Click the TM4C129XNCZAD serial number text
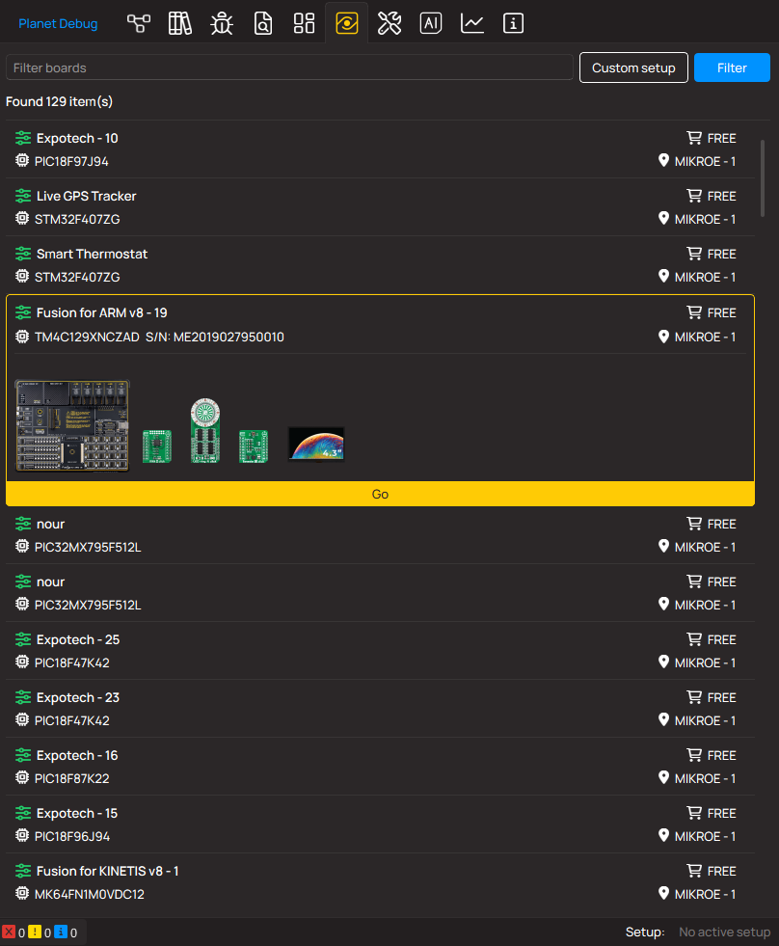This screenshot has width=779, height=946. pos(214,338)
